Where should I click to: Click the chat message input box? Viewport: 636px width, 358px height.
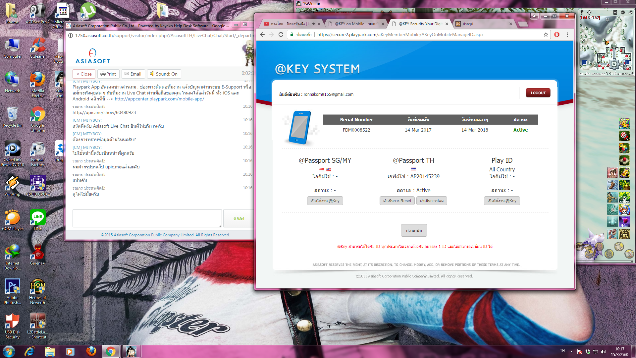pyautogui.click(x=147, y=218)
